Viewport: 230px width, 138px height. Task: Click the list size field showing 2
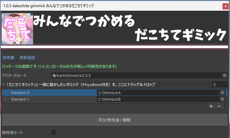pyautogui.click(x=220, y=84)
